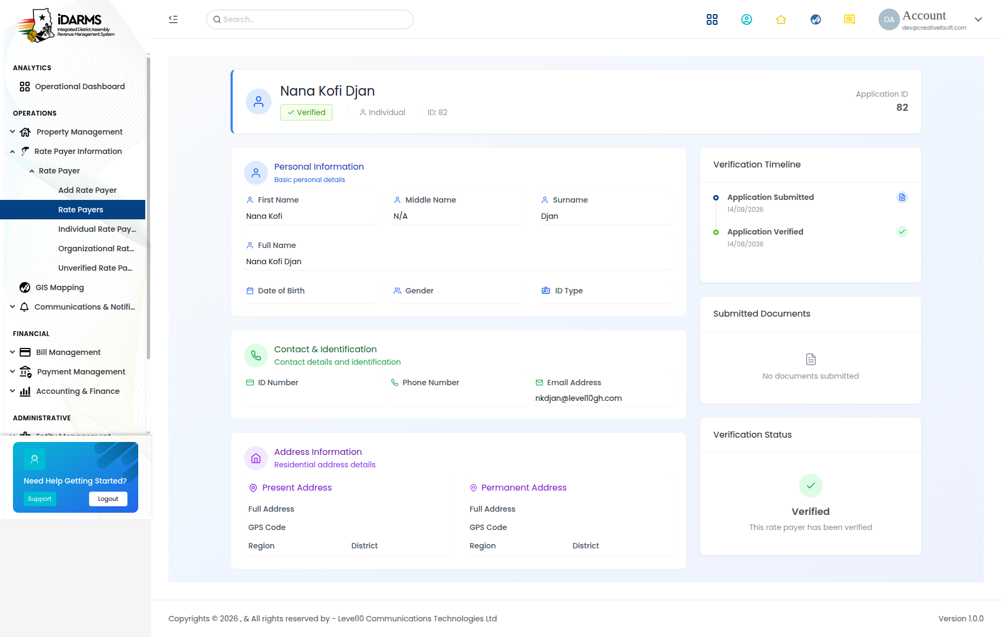Go home using the orange house icon
Screen dimensions: 1001x637
pos(781,19)
